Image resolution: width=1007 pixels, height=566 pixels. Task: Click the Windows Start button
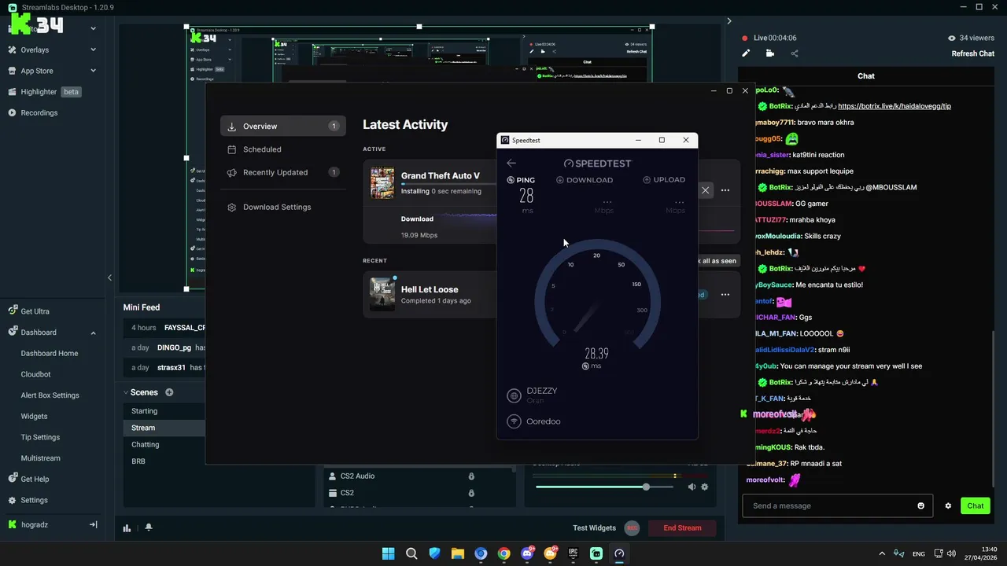click(388, 553)
